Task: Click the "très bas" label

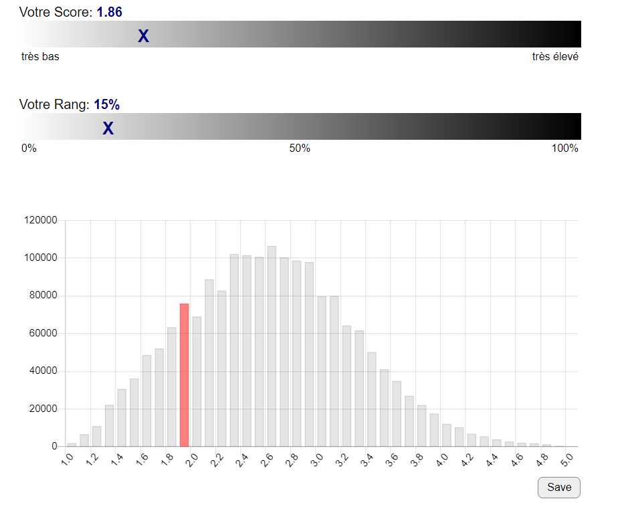Action: (40, 57)
